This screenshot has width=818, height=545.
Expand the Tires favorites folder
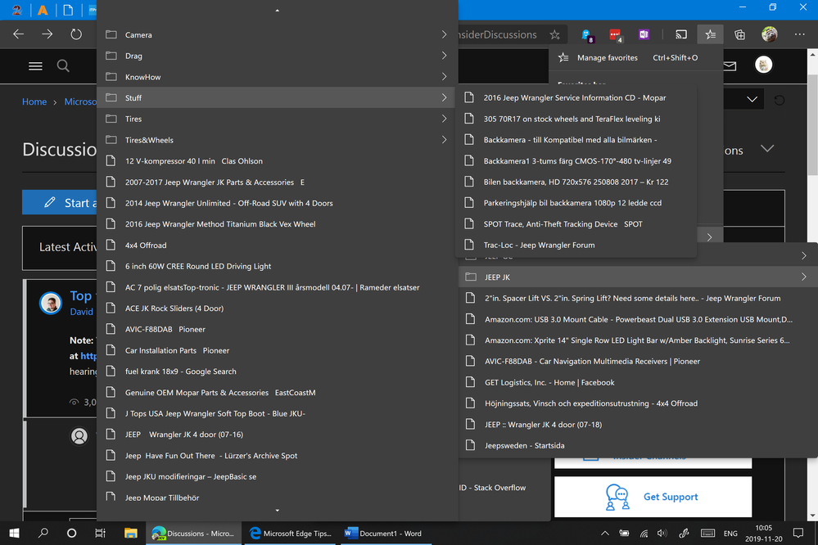277,119
